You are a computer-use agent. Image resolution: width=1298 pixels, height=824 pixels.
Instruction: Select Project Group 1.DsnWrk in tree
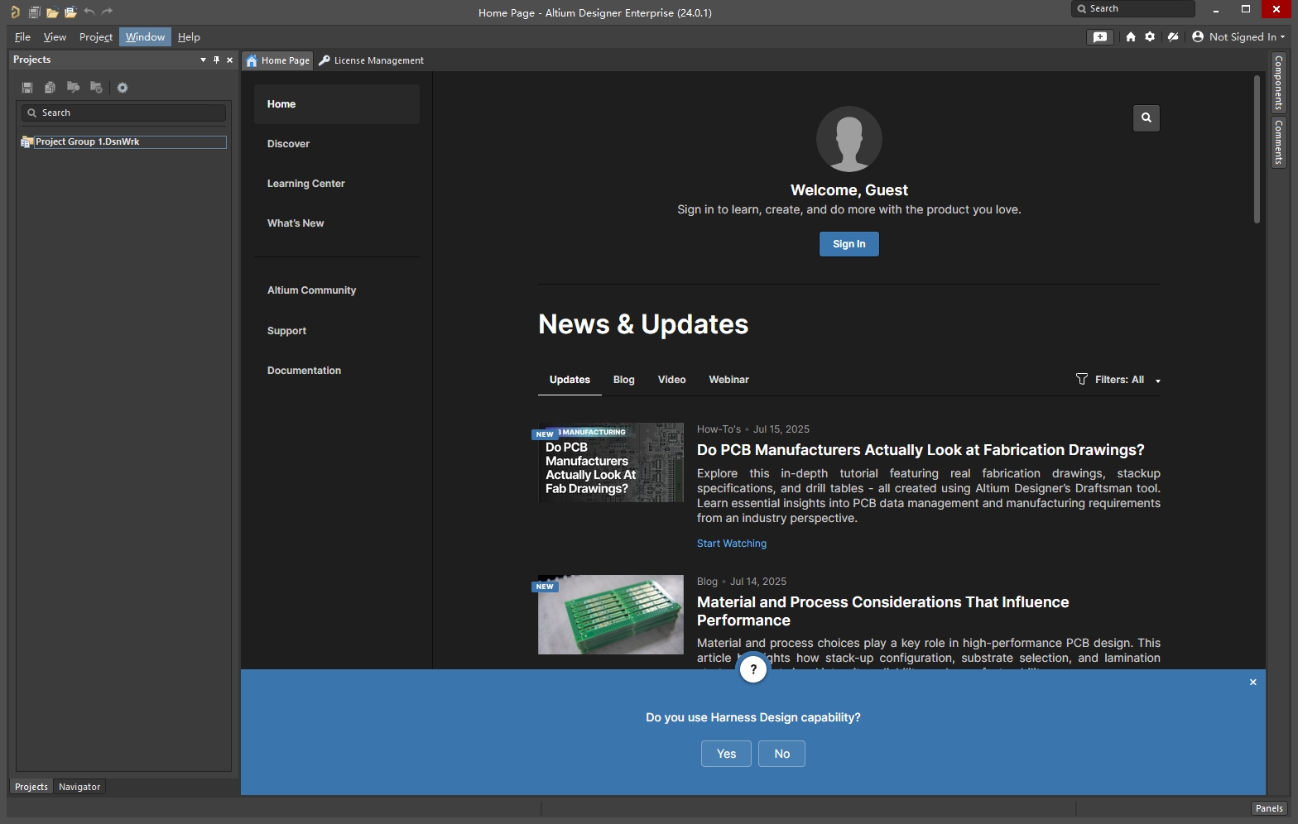pyautogui.click(x=87, y=141)
